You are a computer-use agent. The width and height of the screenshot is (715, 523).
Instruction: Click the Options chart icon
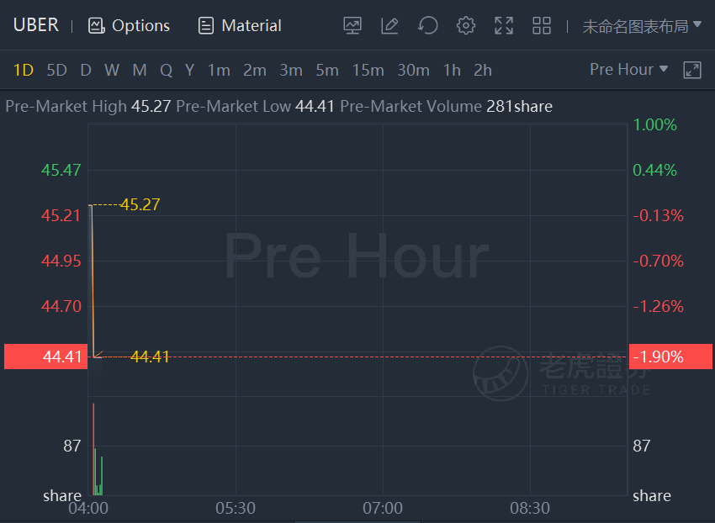click(x=96, y=25)
